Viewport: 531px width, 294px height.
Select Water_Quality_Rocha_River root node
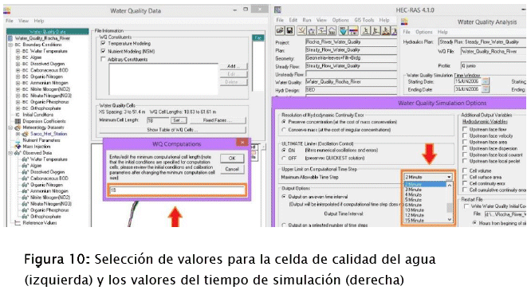(42, 38)
